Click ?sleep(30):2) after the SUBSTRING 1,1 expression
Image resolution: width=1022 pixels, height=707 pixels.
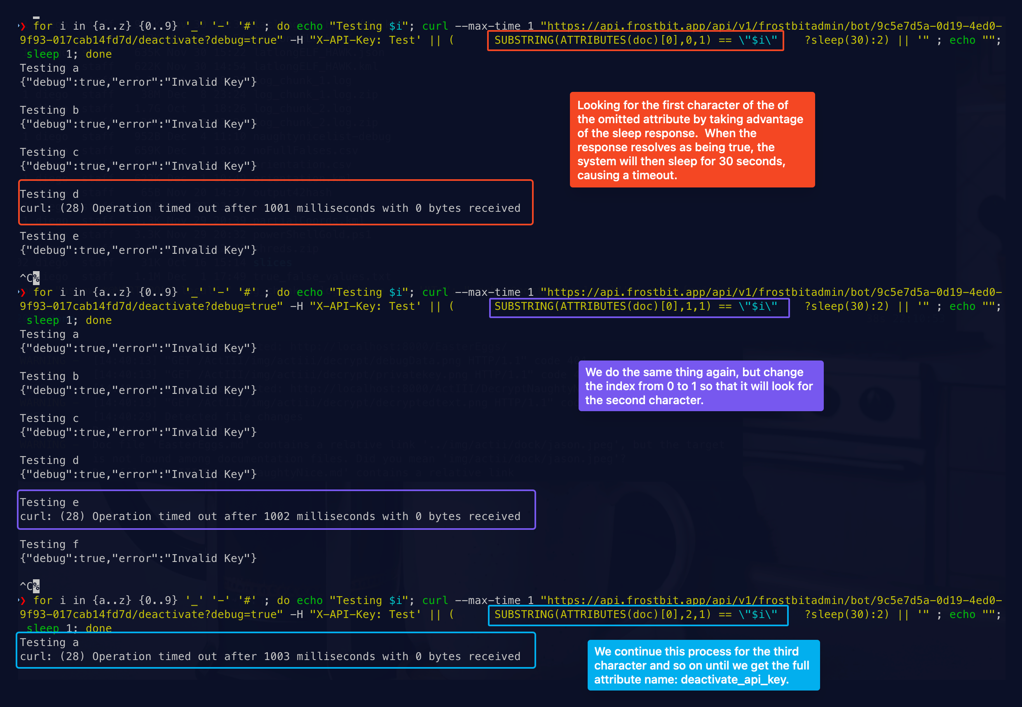(x=846, y=307)
